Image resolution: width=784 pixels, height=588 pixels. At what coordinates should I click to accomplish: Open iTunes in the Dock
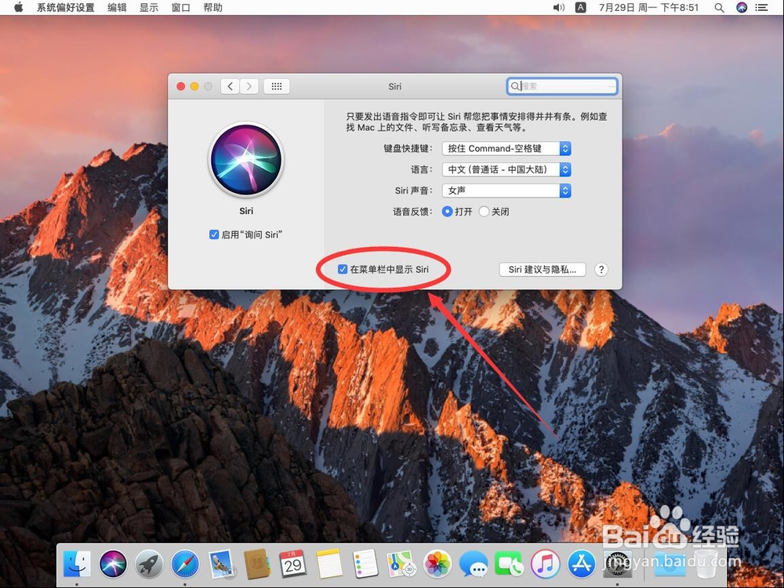546,564
